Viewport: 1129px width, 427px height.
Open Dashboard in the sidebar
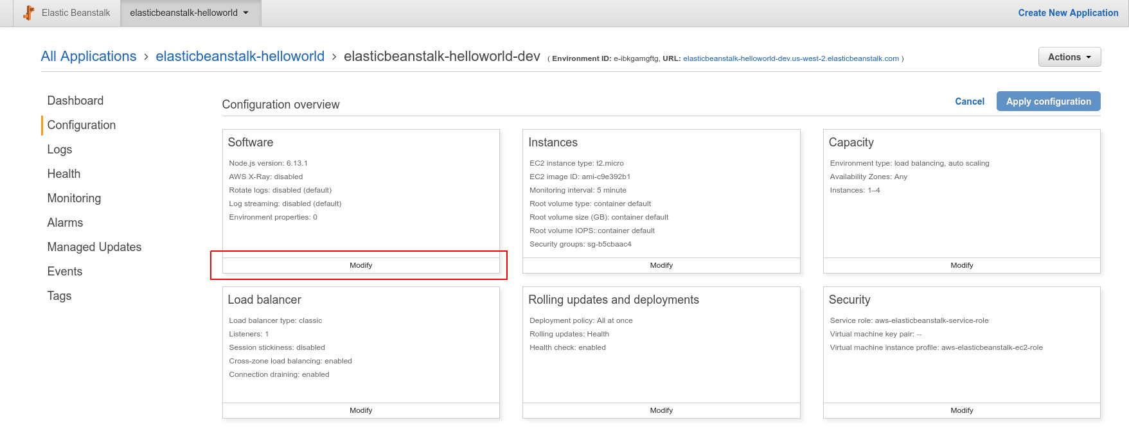pyautogui.click(x=75, y=101)
